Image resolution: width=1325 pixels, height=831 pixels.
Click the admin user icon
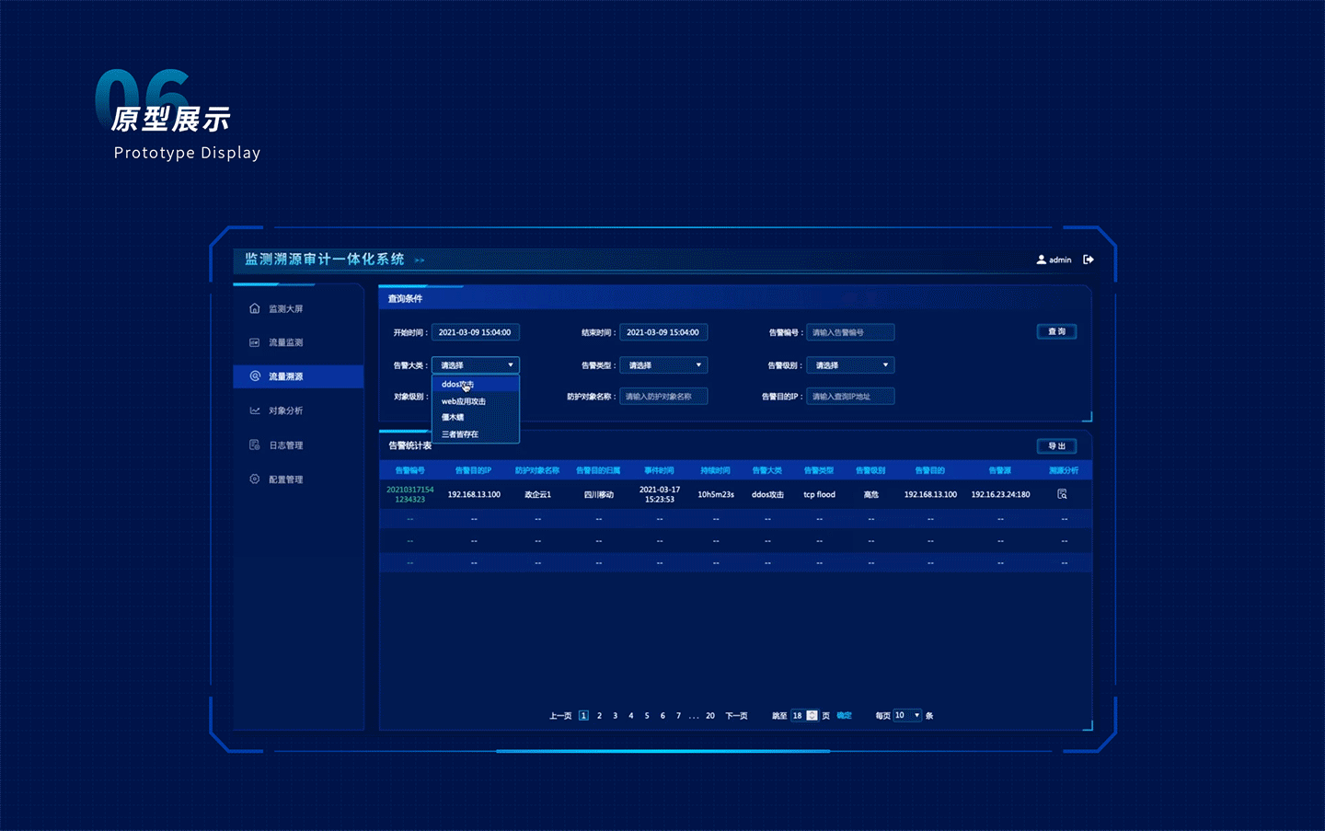point(1042,260)
